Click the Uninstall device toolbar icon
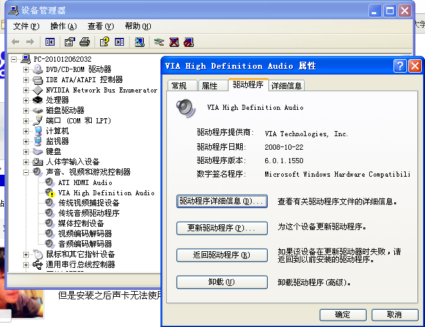425x327 pixels. pos(174,42)
